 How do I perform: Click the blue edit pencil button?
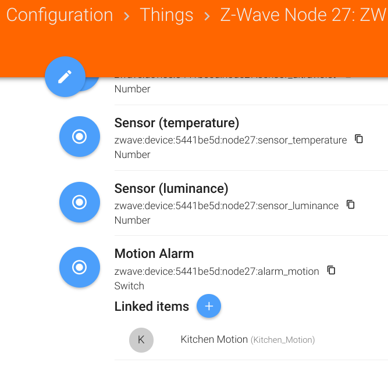tap(65, 77)
